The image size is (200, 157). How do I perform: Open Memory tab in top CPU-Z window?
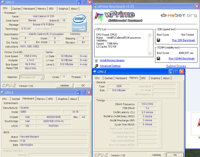coord(42,9)
